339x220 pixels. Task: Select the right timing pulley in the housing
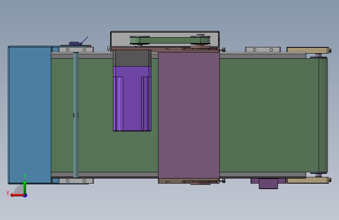[x=201, y=40]
